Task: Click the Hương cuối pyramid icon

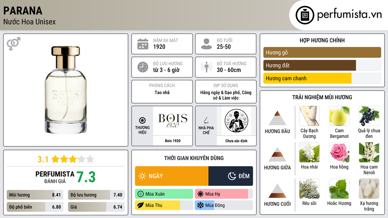Action: pos(277,191)
